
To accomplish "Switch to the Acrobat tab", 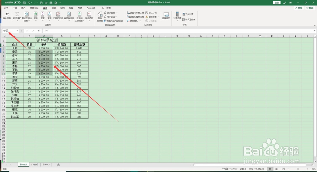I will (x=91, y=8).
